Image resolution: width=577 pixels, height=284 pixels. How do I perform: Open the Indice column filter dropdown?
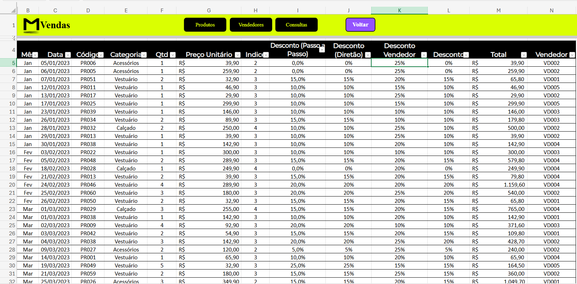point(266,55)
